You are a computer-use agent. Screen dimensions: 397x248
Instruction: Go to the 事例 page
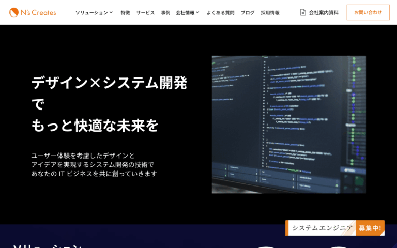pyautogui.click(x=165, y=12)
